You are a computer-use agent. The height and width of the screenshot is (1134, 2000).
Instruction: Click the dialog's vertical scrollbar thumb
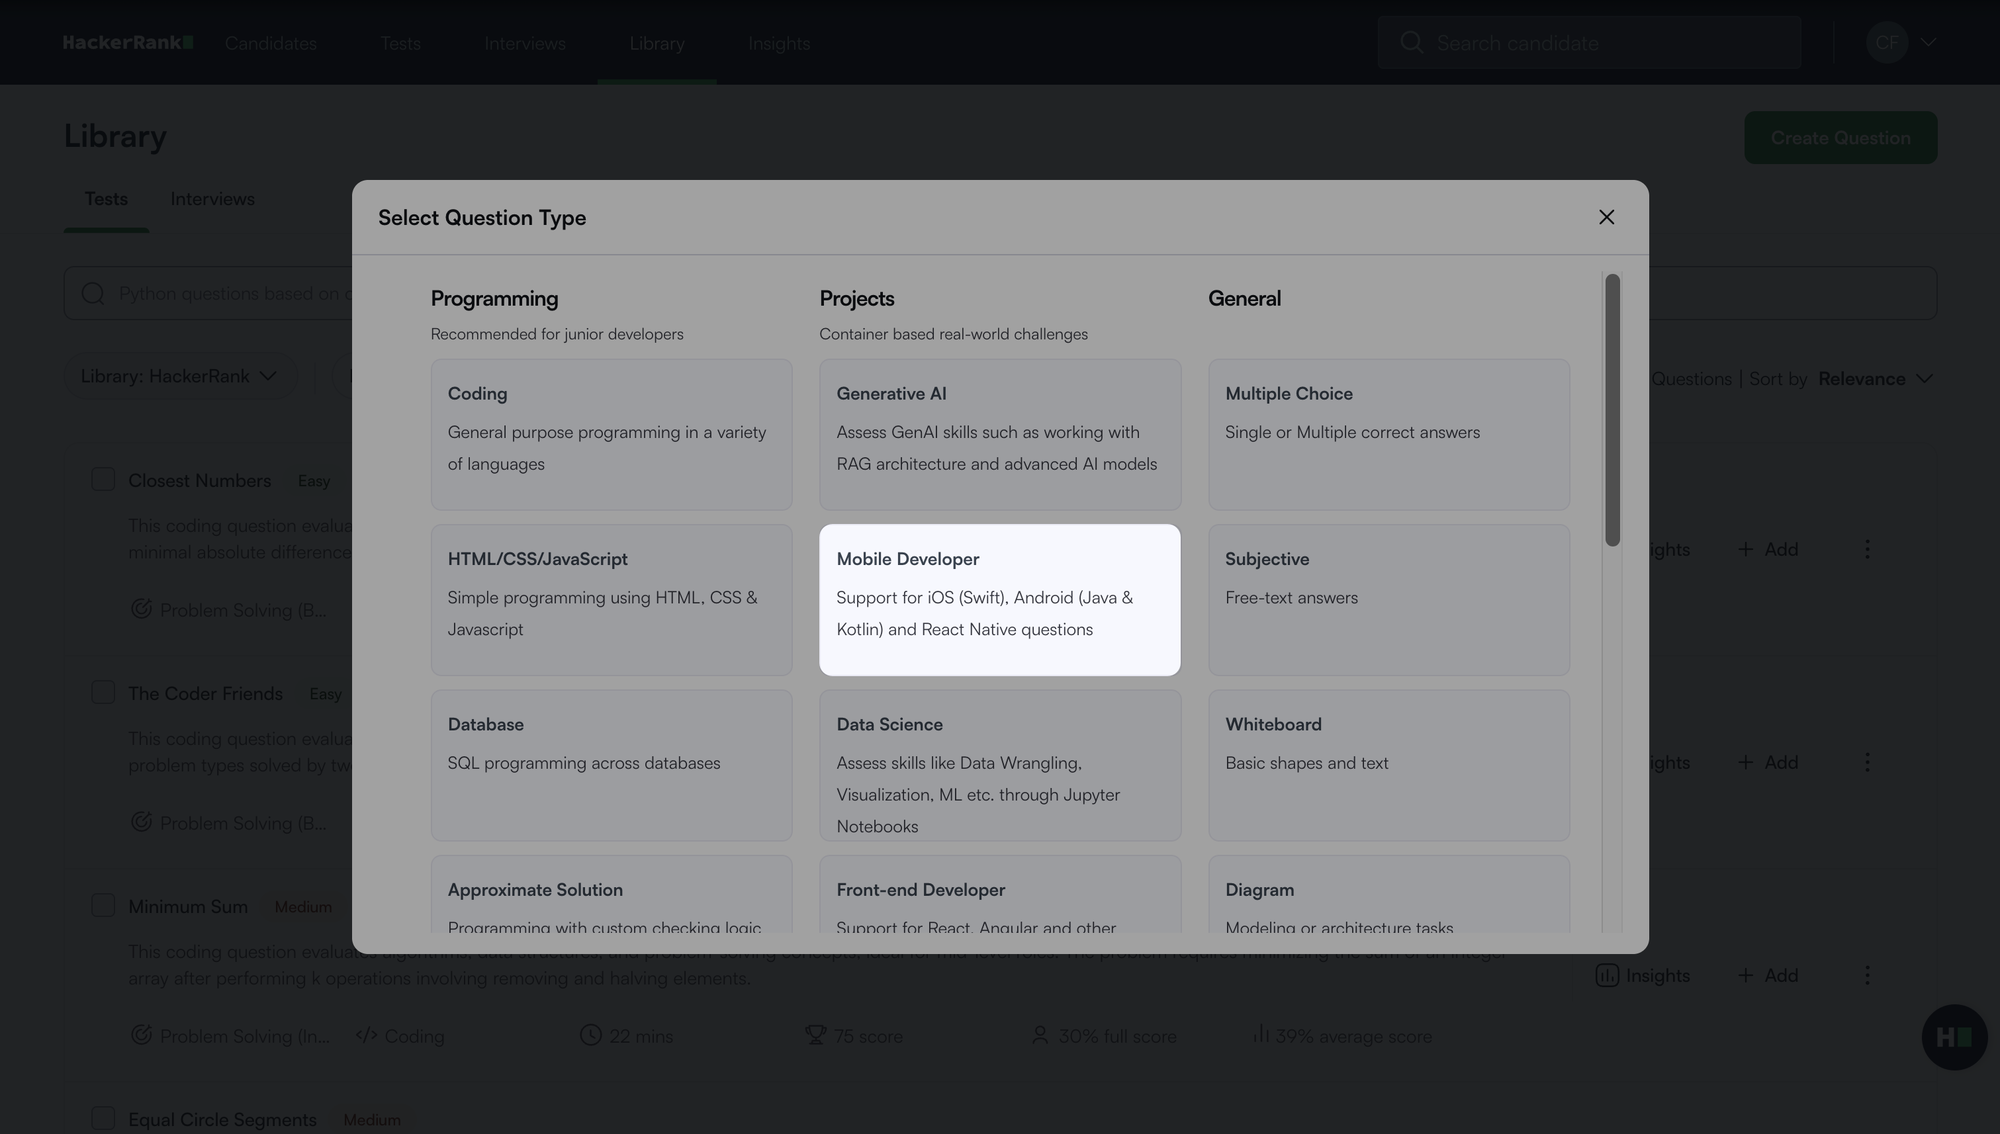(x=1612, y=410)
